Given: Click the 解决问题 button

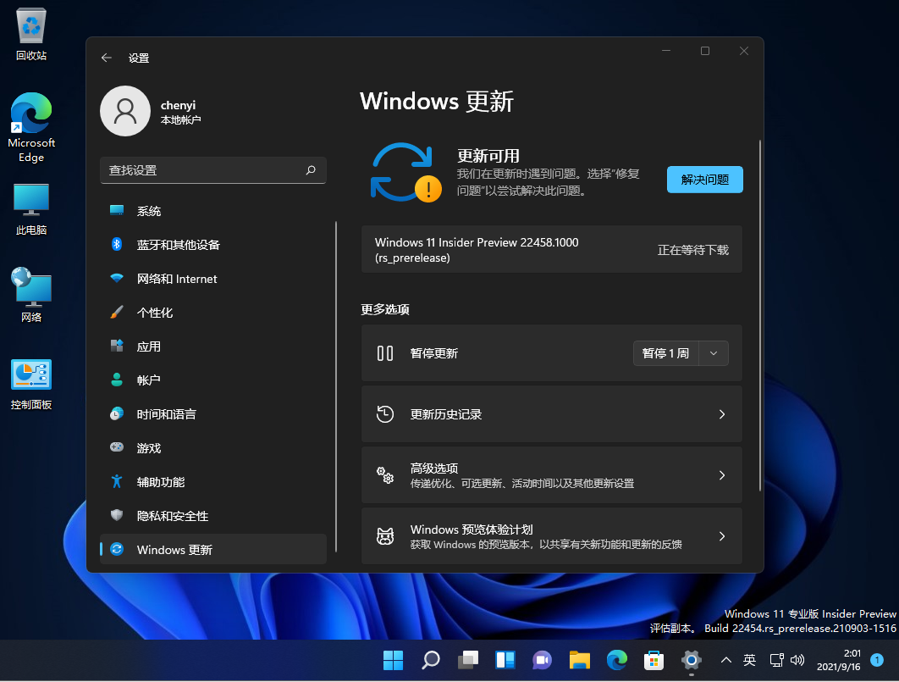Looking at the screenshot, I should pyautogui.click(x=704, y=180).
